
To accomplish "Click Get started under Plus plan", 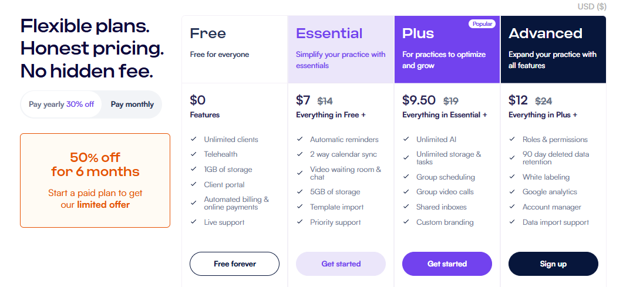I will tap(447, 264).
